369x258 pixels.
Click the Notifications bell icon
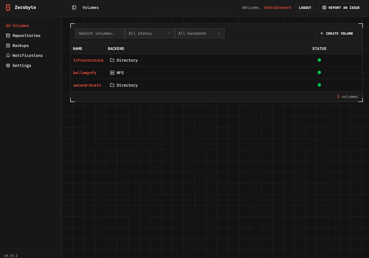[8, 55]
